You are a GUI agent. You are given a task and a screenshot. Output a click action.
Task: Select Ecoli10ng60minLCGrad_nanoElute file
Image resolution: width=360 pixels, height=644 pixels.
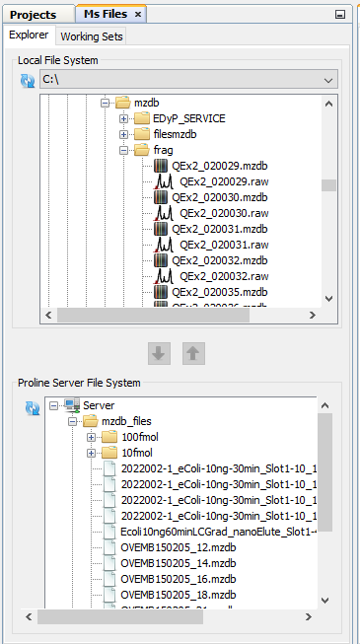[x=219, y=532]
